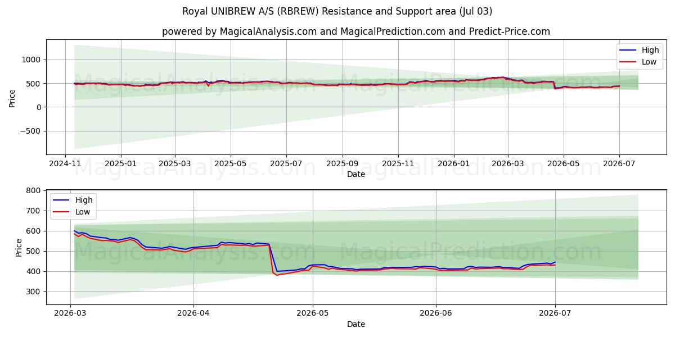The image size is (675, 337).
Task: Click the '−500' y-axis value on top chart
Action: tap(31, 131)
